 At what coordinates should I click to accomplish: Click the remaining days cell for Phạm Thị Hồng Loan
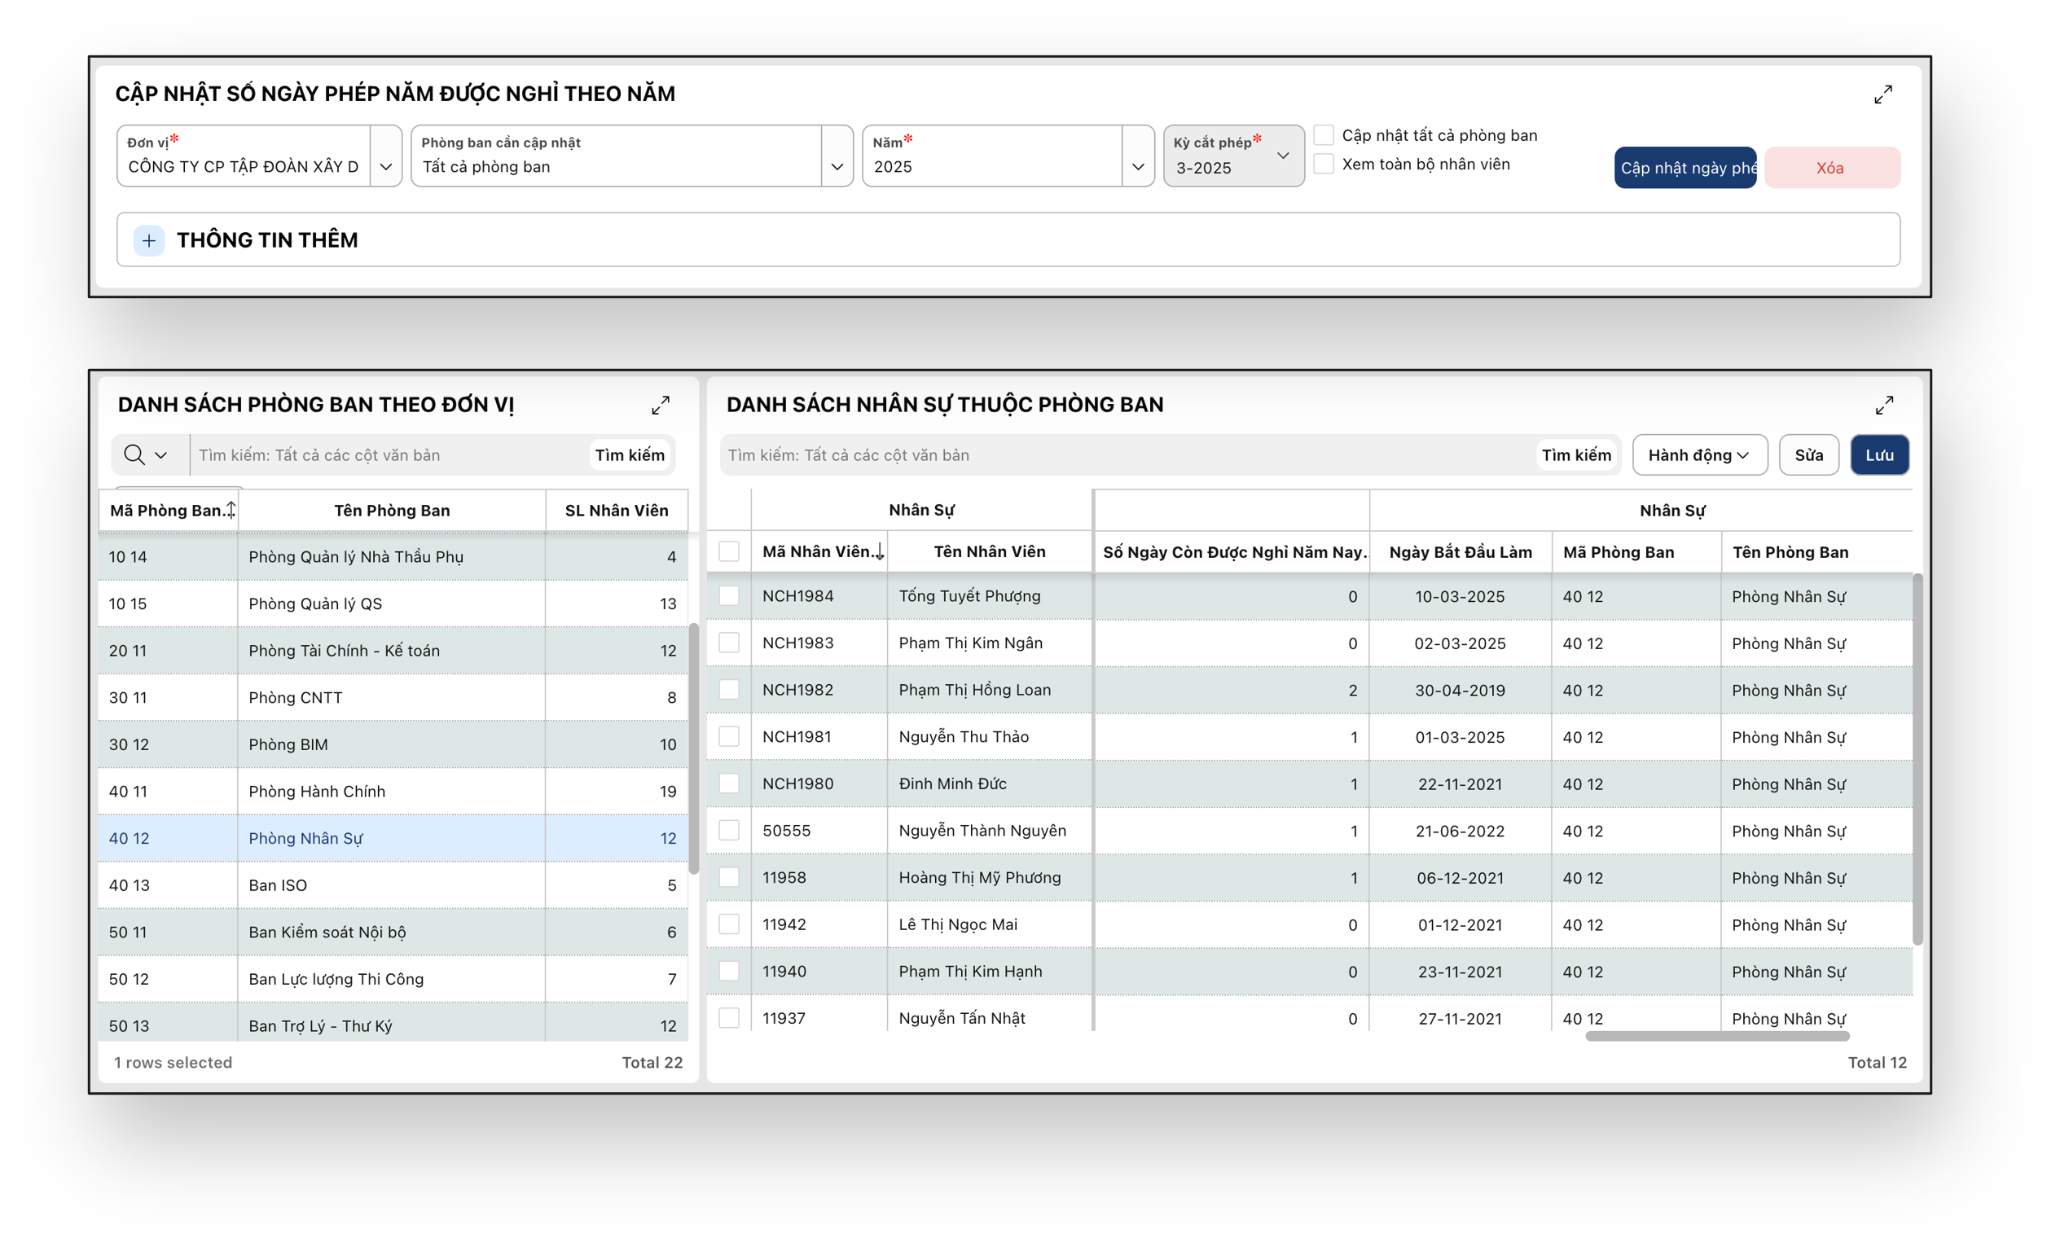[x=1232, y=690]
